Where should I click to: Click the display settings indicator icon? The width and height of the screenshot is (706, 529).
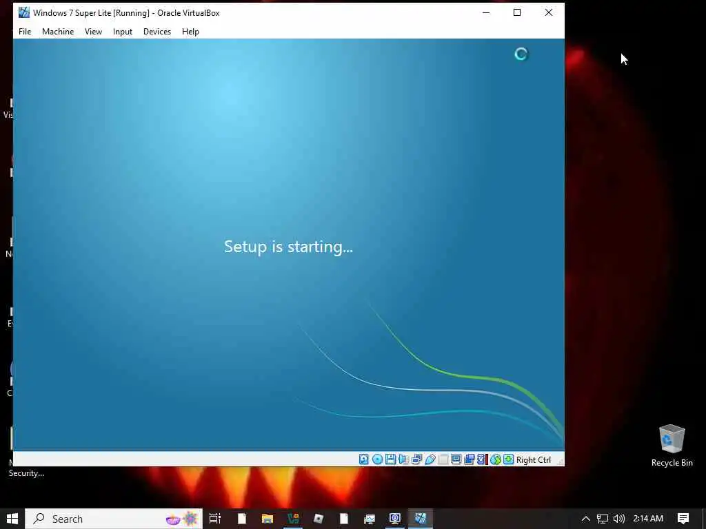(x=456, y=459)
